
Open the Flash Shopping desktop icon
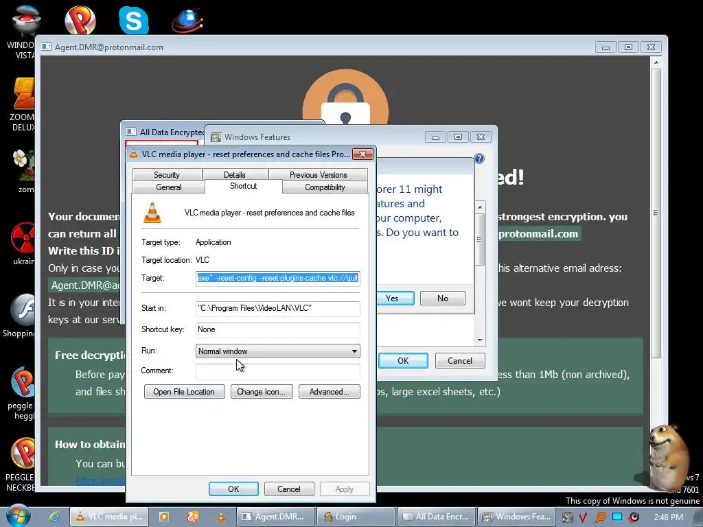click(x=20, y=316)
